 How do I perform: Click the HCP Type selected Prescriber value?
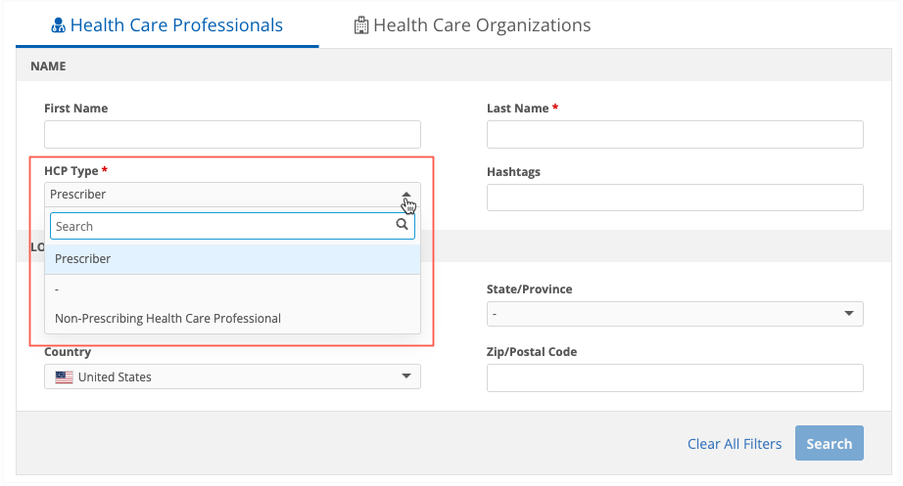point(78,195)
